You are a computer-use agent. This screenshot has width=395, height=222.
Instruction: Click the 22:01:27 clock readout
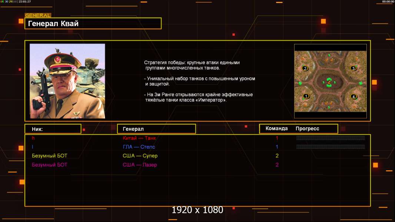(25, 1)
